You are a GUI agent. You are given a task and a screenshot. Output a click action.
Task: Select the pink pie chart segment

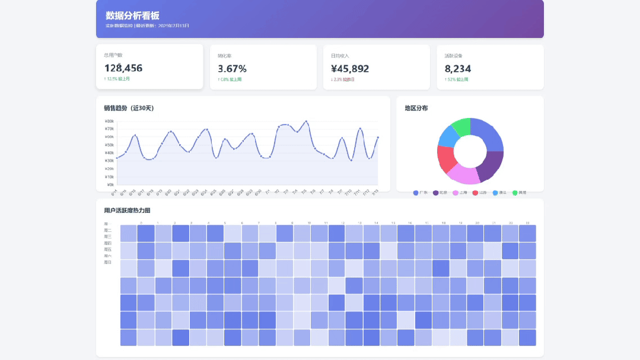coord(463,174)
